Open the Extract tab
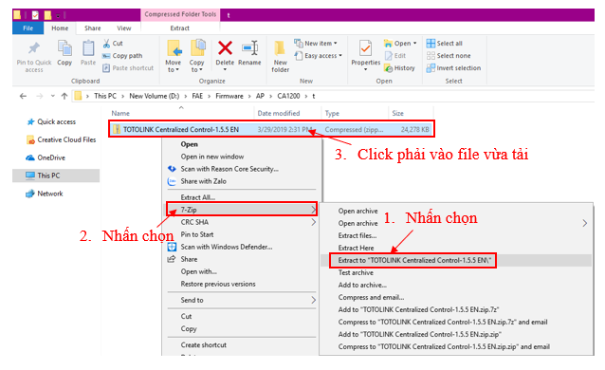605x370 pixels. tap(180, 28)
